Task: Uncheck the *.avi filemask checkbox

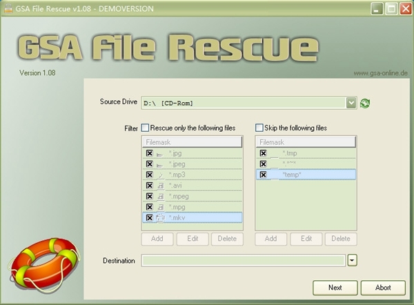Action: coord(150,186)
